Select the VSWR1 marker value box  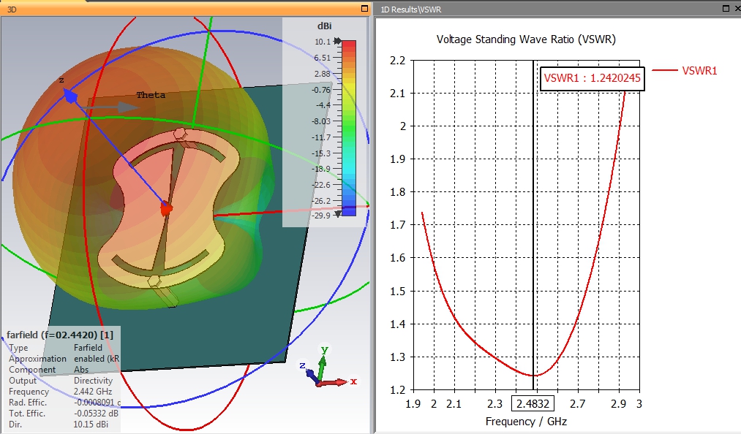pos(592,78)
